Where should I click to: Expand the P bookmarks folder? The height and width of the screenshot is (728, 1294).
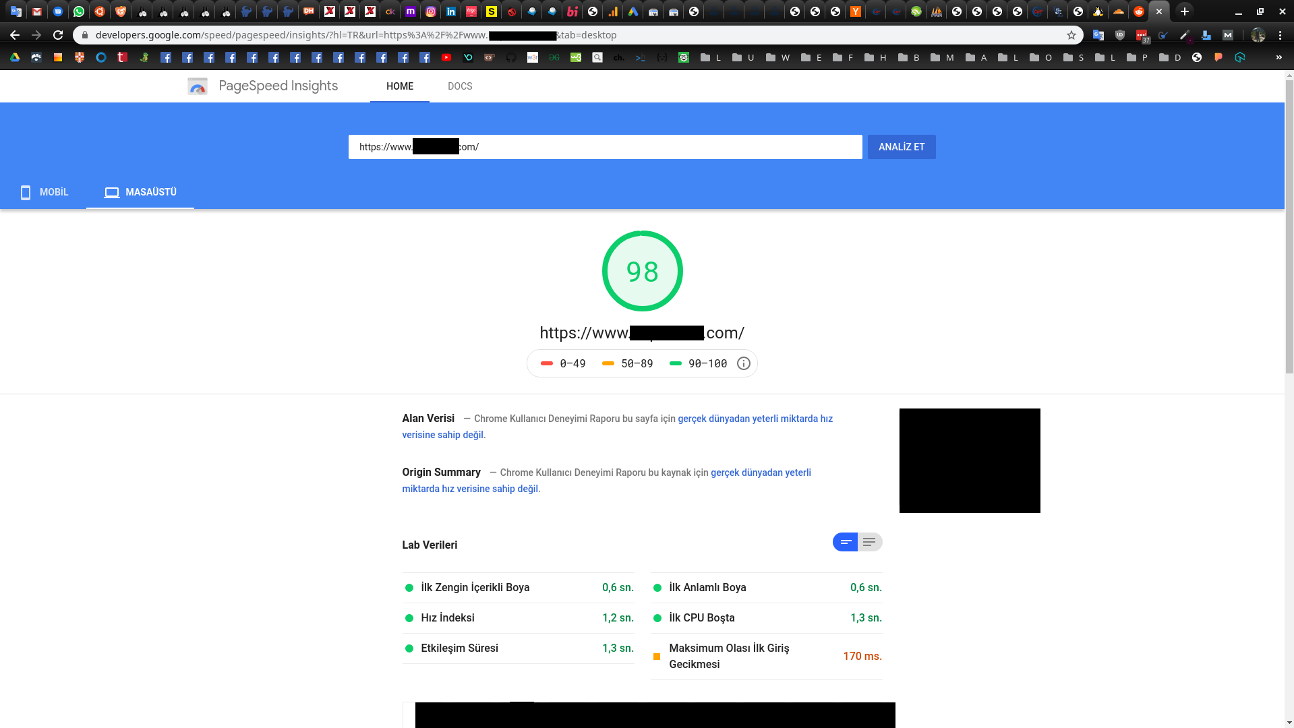coord(1137,58)
